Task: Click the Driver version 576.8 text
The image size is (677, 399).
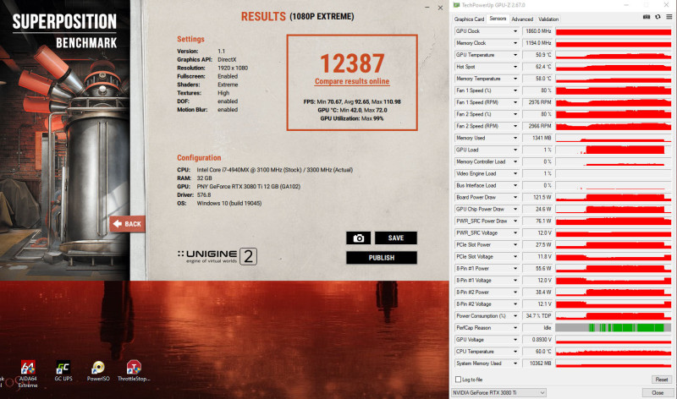Action: click(204, 195)
